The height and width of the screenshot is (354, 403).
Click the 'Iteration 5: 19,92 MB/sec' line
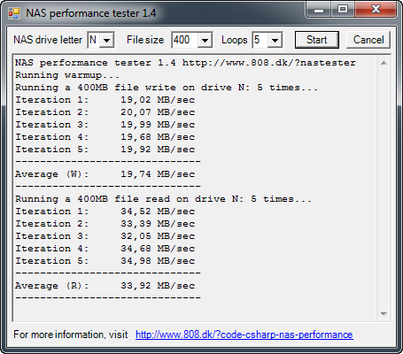click(x=105, y=150)
